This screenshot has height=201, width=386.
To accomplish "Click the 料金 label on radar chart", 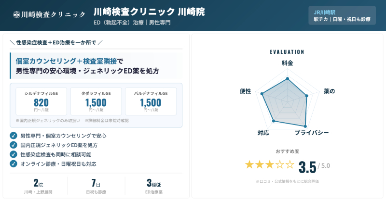I will pos(287,63).
